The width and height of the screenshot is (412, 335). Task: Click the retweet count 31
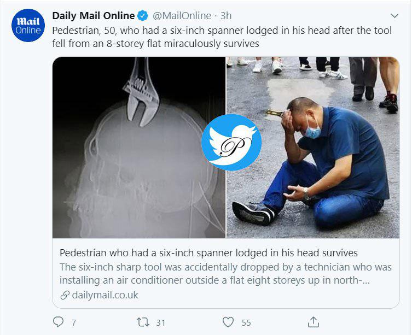click(160, 322)
